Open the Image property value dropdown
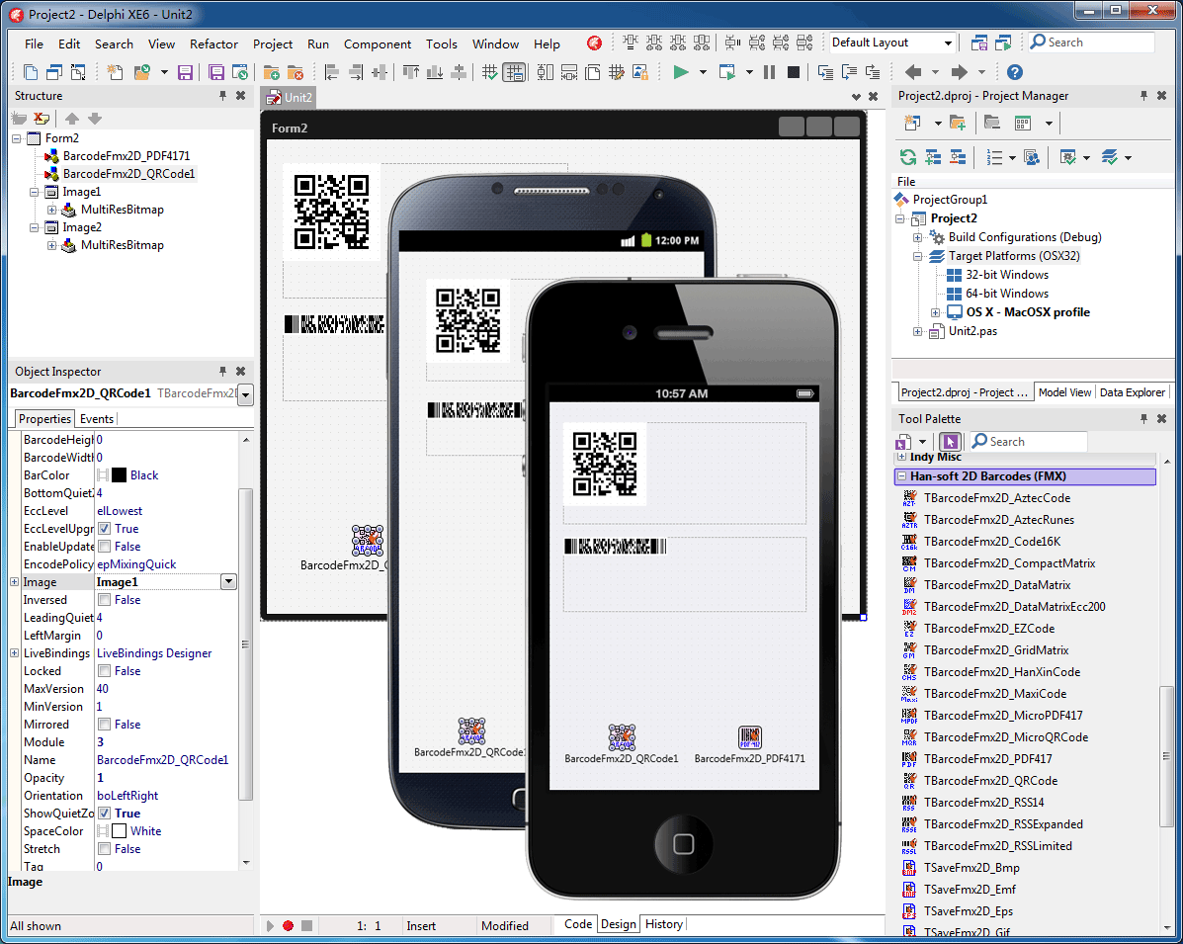 click(228, 581)
